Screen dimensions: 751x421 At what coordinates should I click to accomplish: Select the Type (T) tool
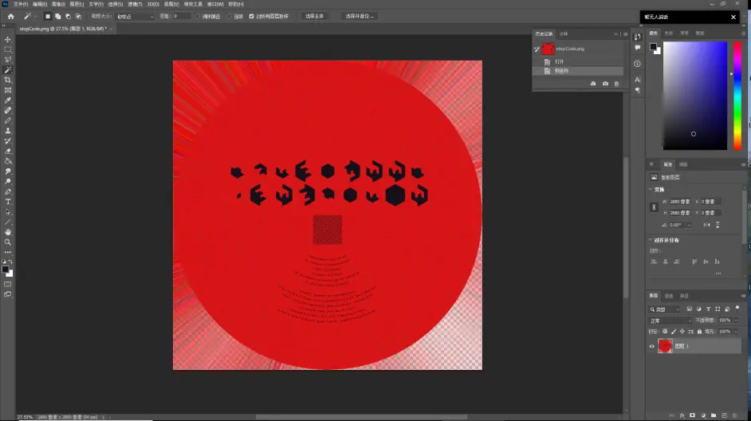pos(8,202)
